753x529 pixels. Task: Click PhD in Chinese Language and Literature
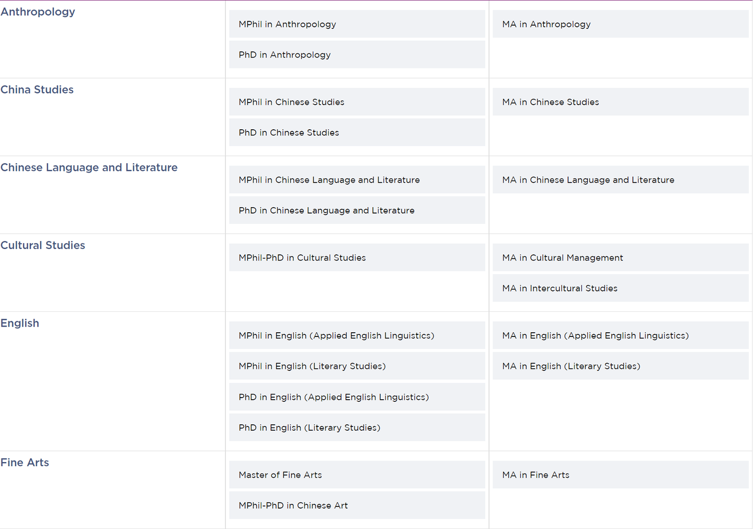tap(357, 210)
